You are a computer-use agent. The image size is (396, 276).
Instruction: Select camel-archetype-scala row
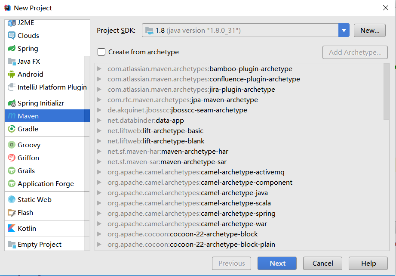[x=242, y=203]
